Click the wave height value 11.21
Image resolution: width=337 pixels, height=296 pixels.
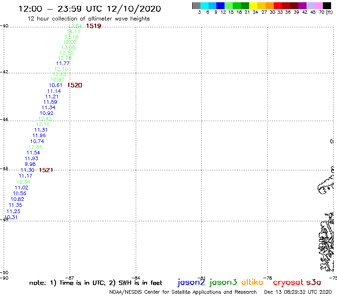pyautogui.click(x=52, y=97)
